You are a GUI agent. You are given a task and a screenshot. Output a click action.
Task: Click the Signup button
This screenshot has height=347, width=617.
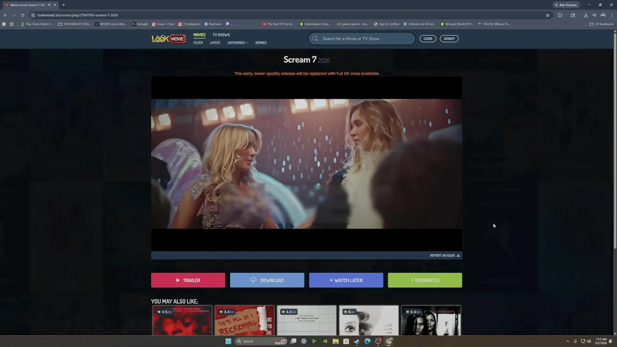point(449,39)
